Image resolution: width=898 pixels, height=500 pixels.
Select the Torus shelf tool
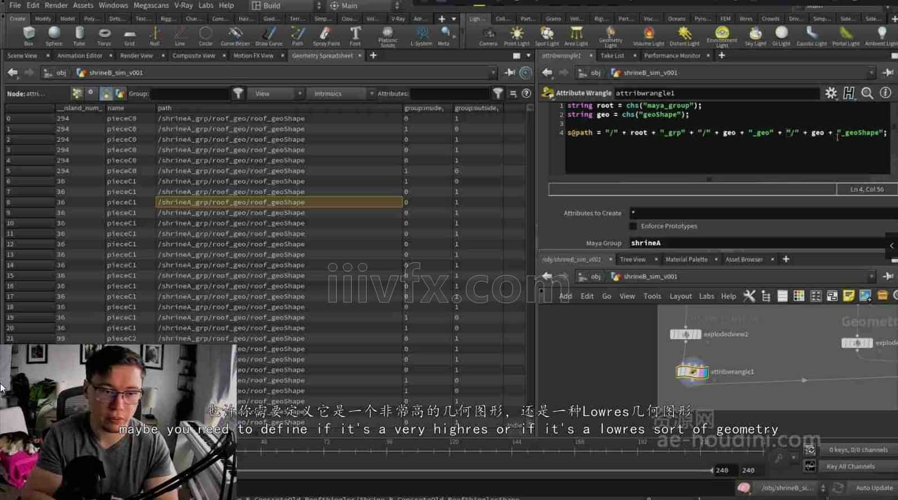(104, 36)
